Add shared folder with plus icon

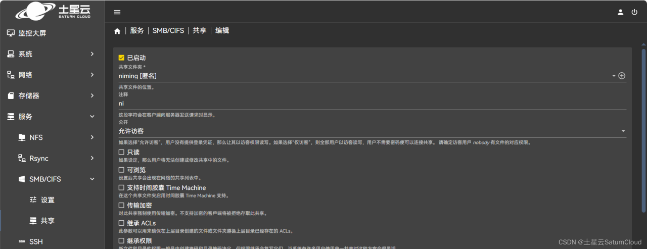pos(622,76)
